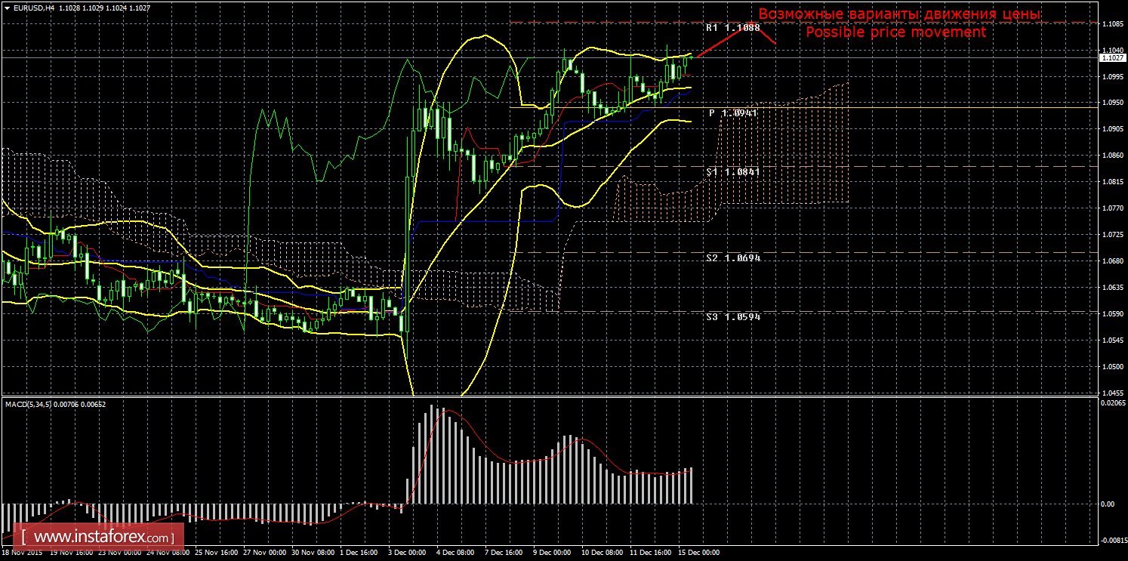The image size is (1128, 561).
Task: Click the 9 Dec 00:00 time label
Action: [x=550, y=553]
